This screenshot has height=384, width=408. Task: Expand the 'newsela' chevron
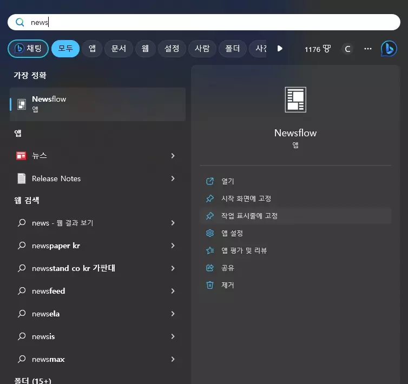pyautogui.click(x=173, y=314)
